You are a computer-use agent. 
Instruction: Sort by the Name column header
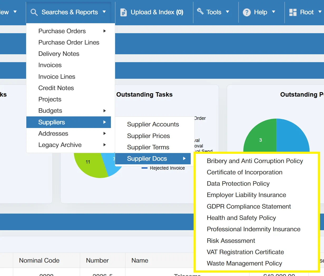point(140,260)
